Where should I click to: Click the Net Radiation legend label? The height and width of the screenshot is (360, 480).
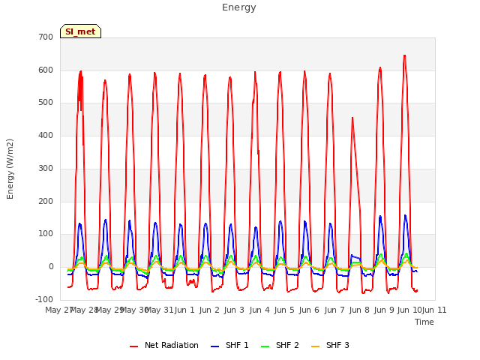(x=172, y=345)
